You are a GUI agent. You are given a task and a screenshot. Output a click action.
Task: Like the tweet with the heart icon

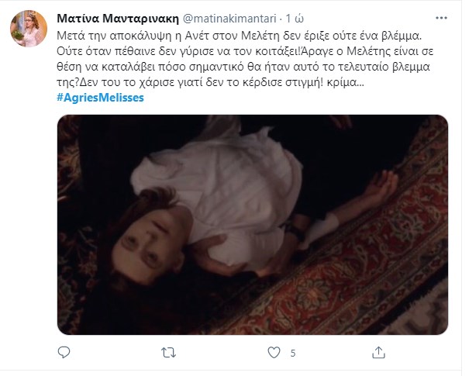[274, 353]
